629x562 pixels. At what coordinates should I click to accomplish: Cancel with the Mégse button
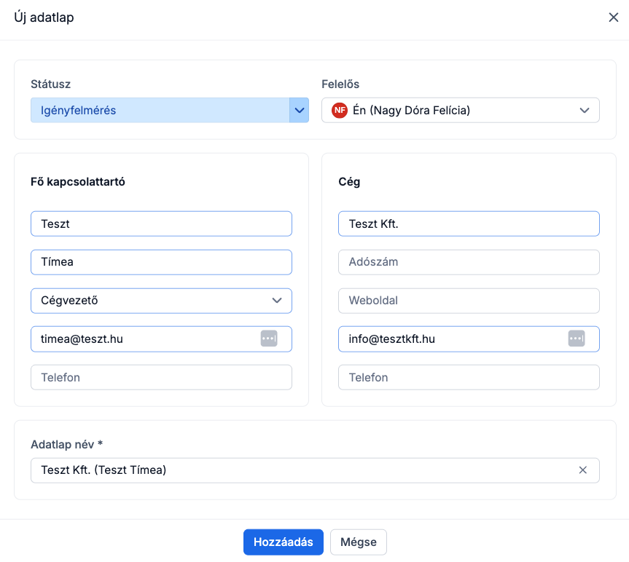pos(358,542)
